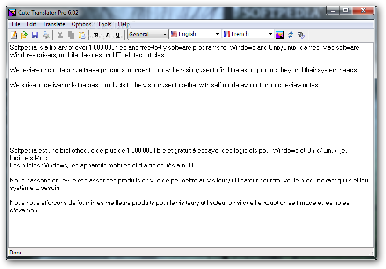The image size is (386, 269).
Task: Click the text 'We strive to deliver'
Action: coord(36,85)
